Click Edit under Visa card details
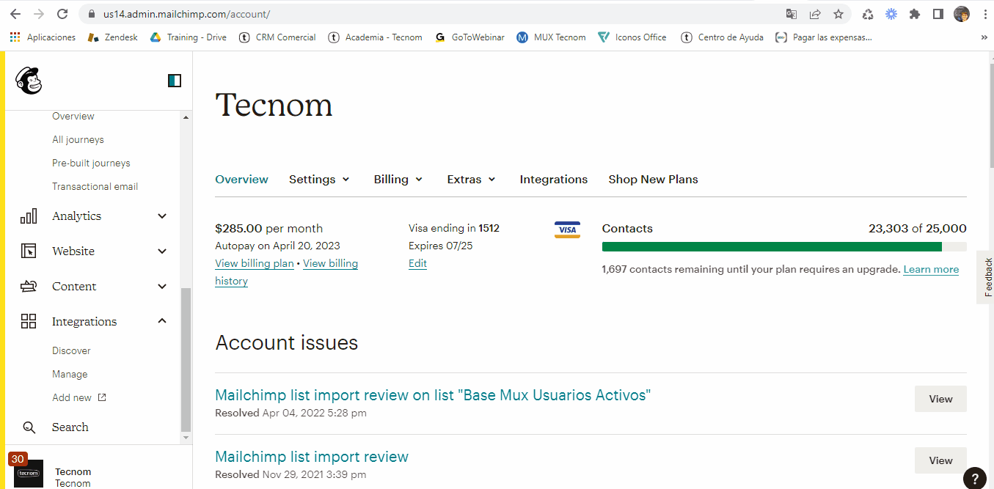This screenshot has width=994, height=489. pyautogui.click(x=417, y=263)
